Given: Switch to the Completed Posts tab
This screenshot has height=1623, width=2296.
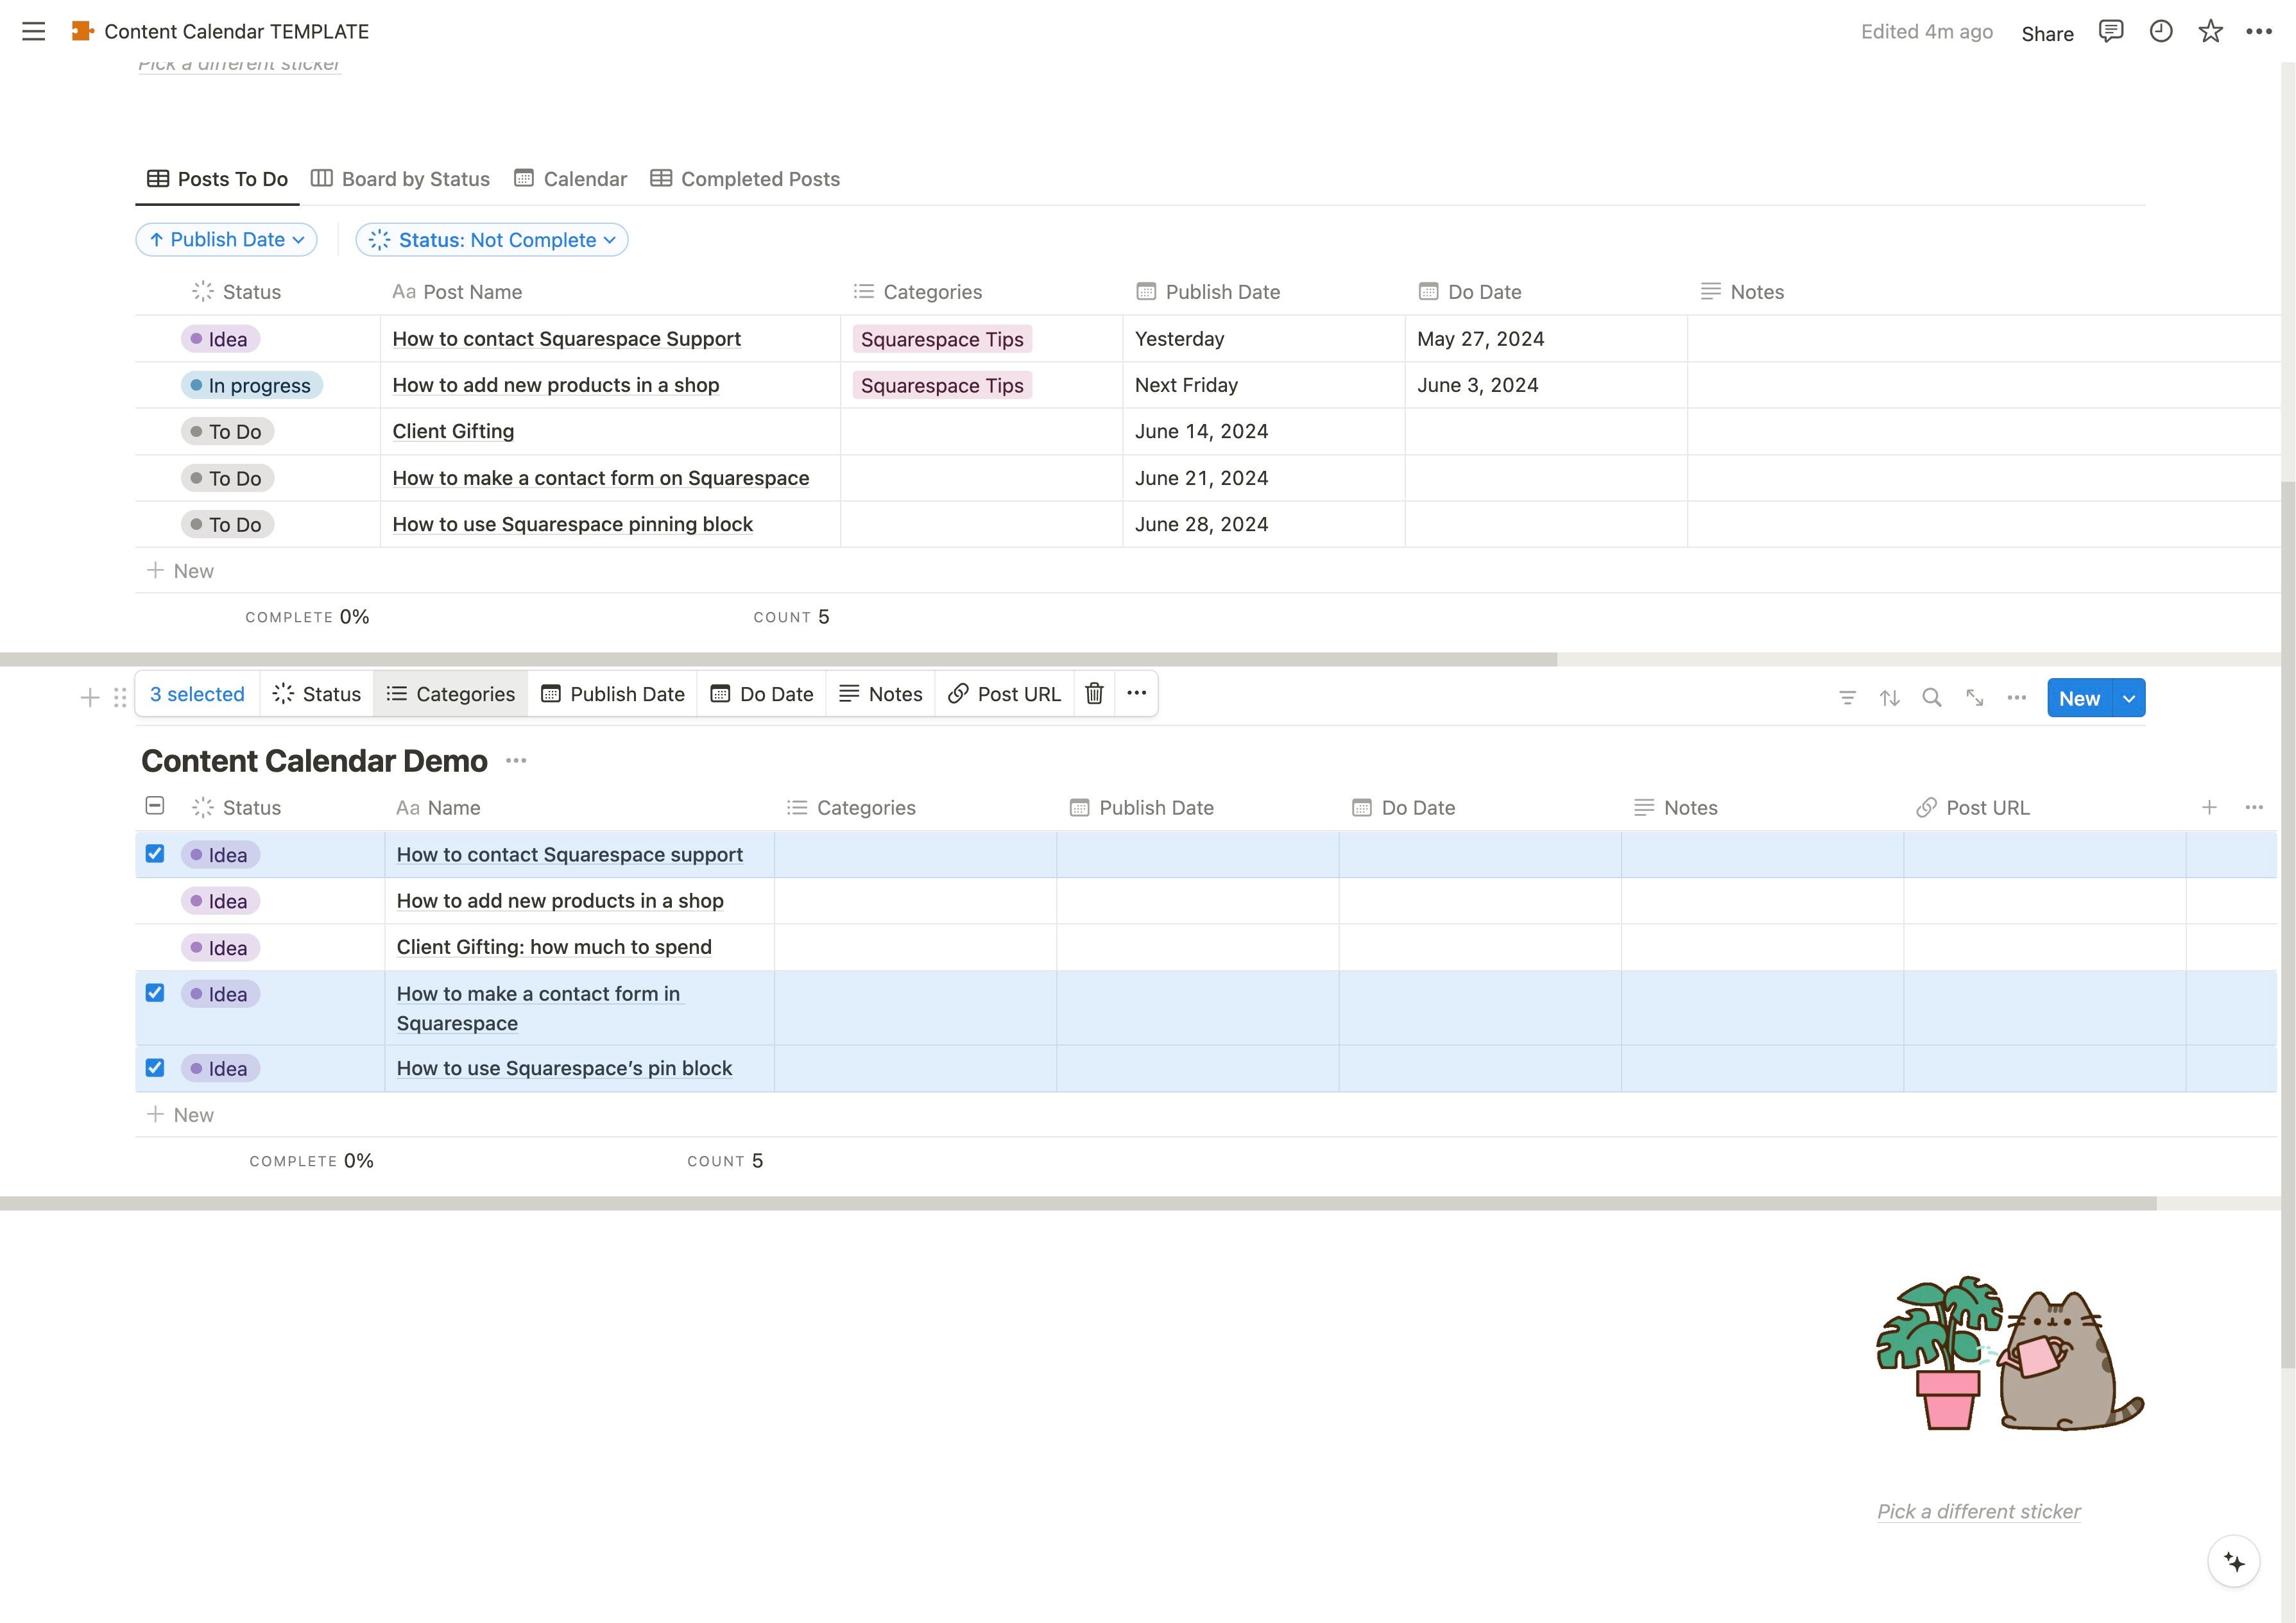Looking at the screenshot, I should (745, 179).
